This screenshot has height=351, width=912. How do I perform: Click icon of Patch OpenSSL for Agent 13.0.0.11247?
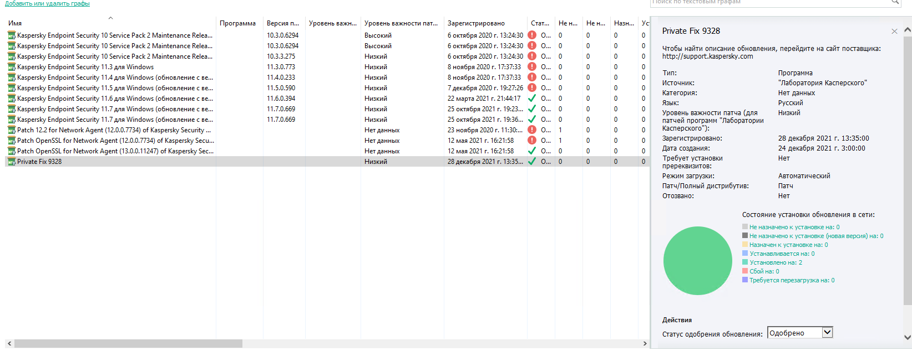pyautogui.click(x=12, y=151)
